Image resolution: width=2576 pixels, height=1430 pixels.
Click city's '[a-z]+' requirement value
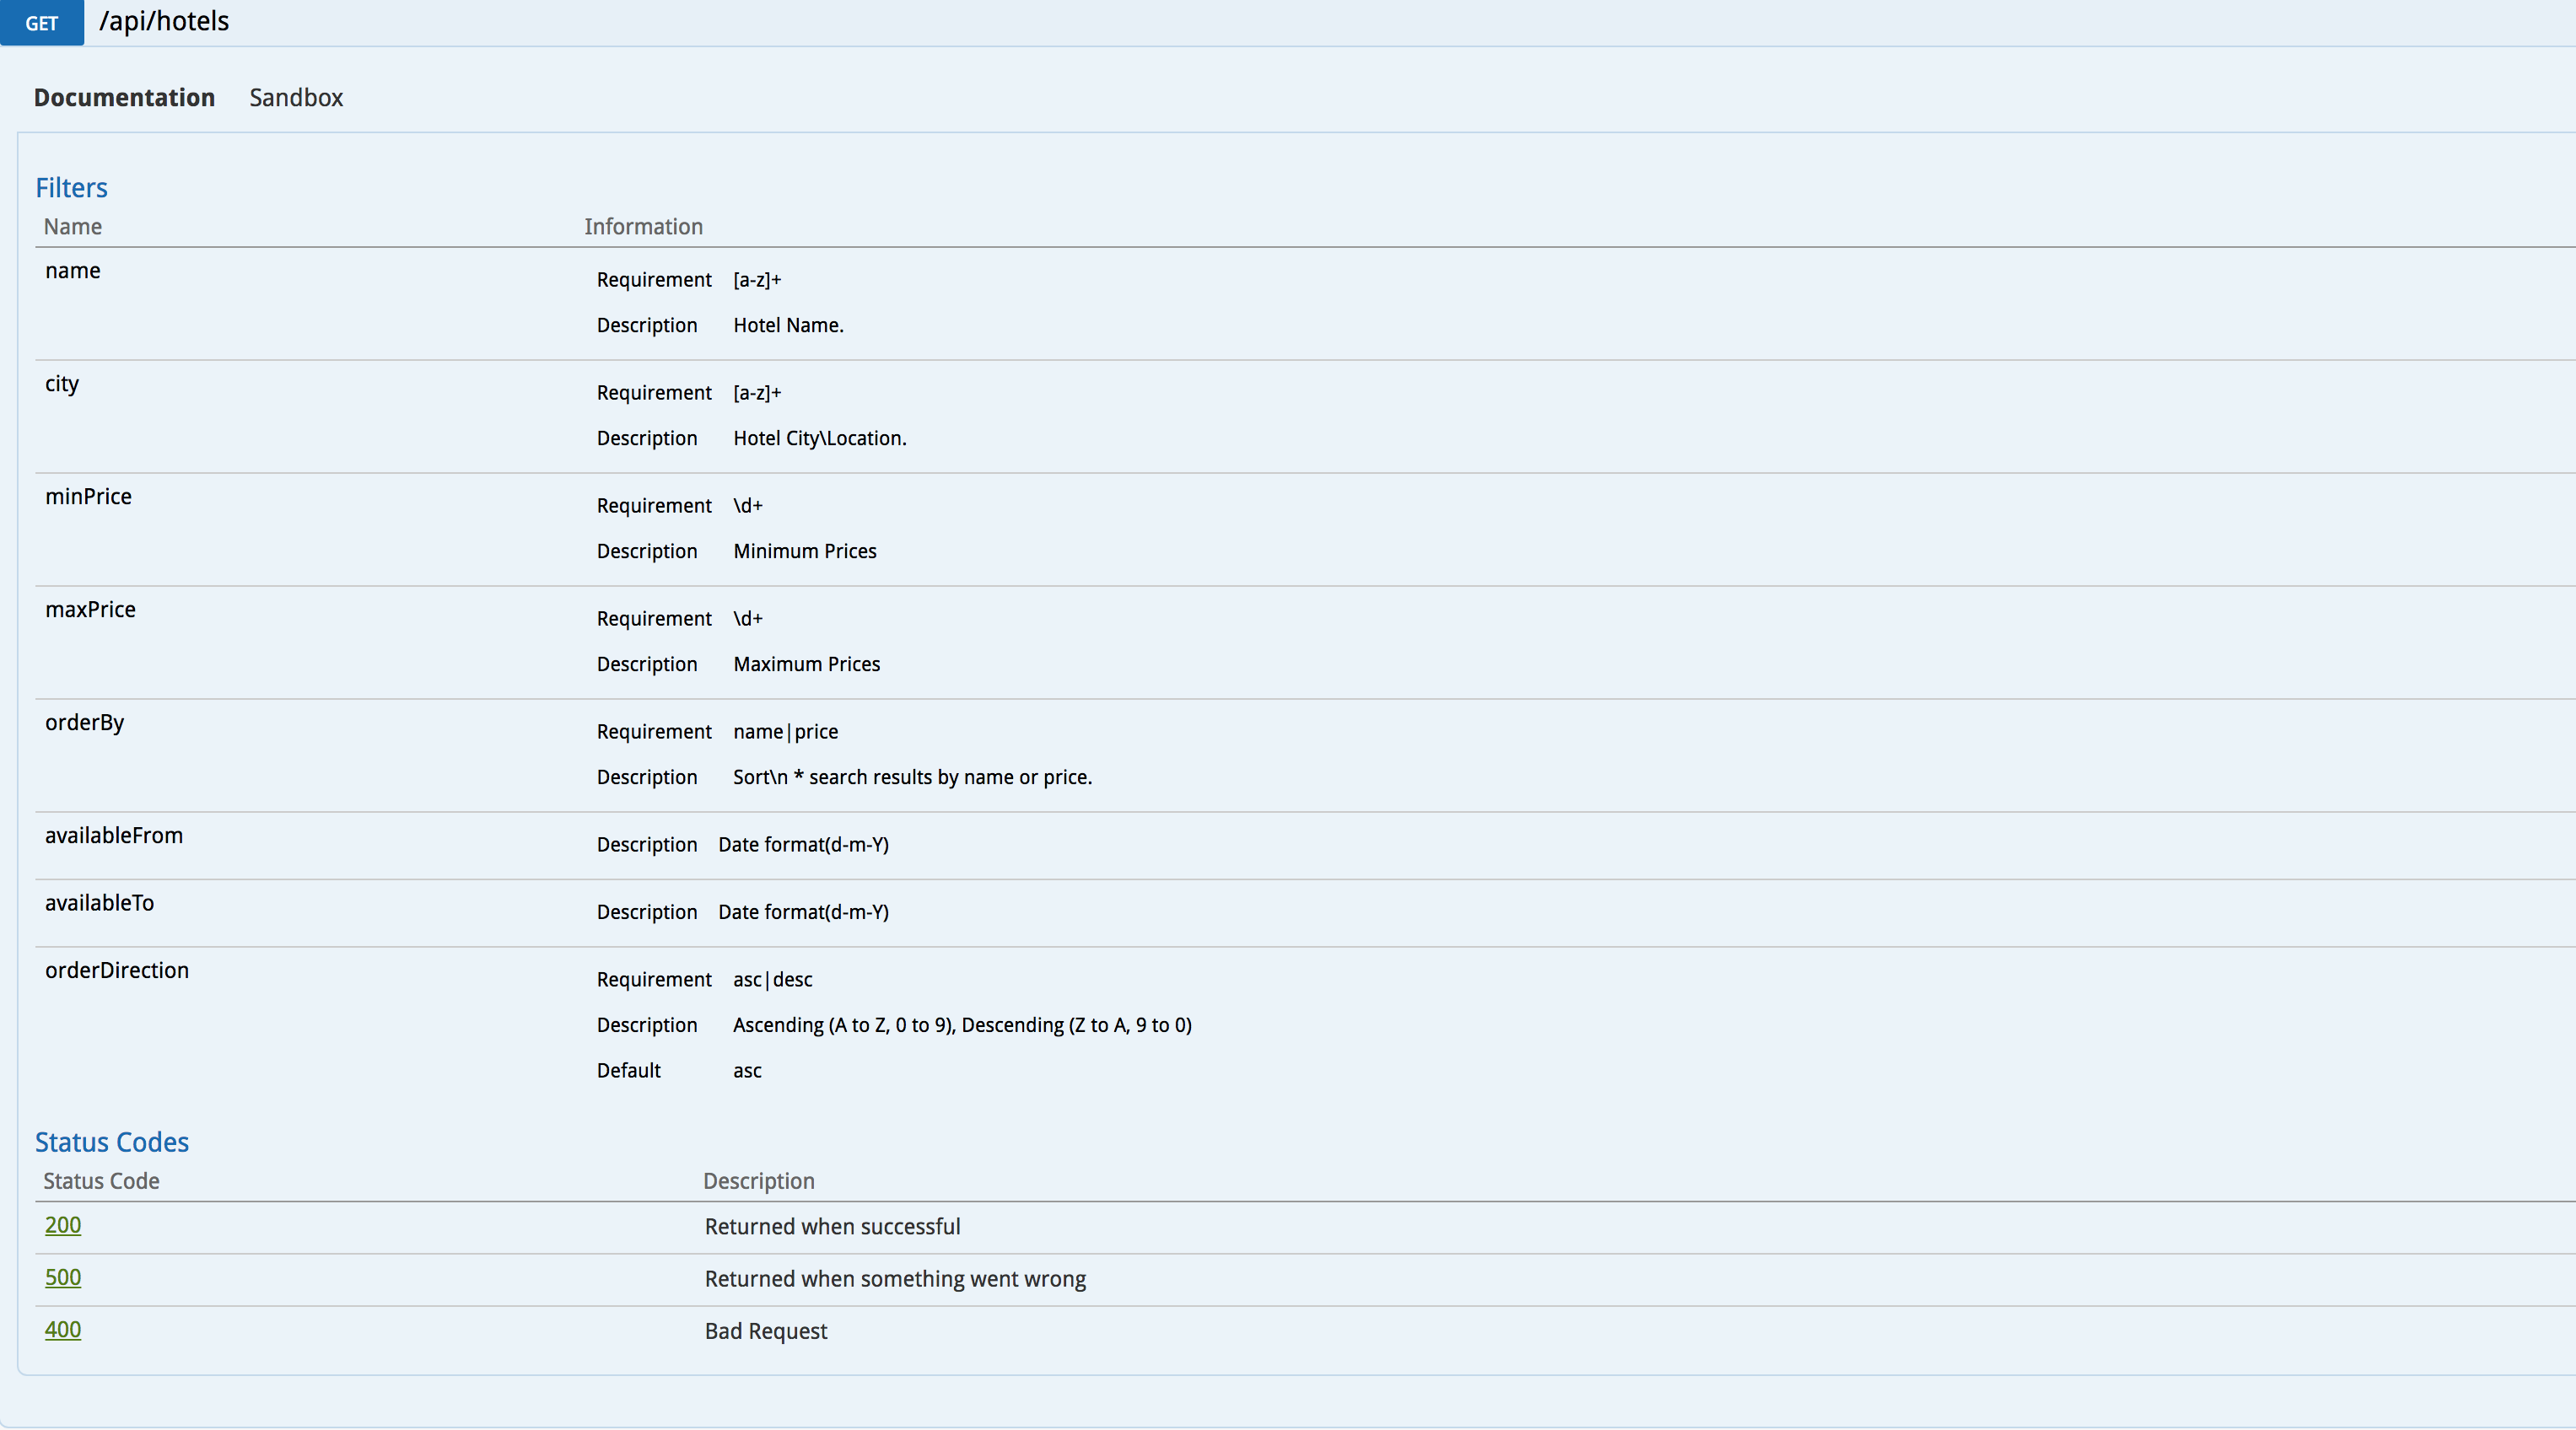click(757, 393)
